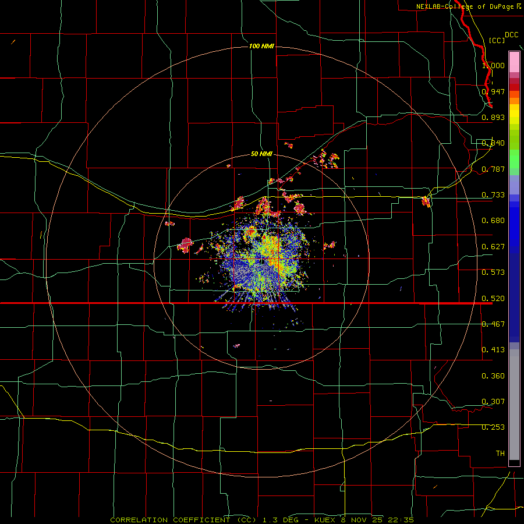
Task: Click the TH label on the scale
Action: point(500,454)
